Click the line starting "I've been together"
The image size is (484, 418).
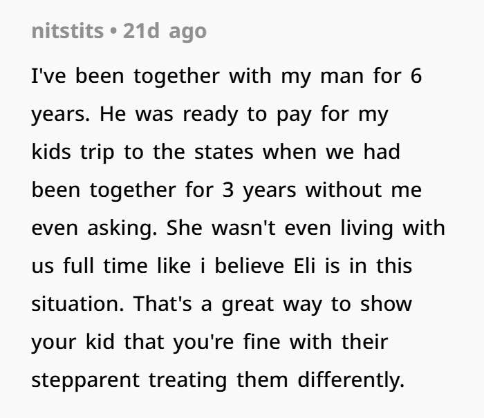coord(227,76)
